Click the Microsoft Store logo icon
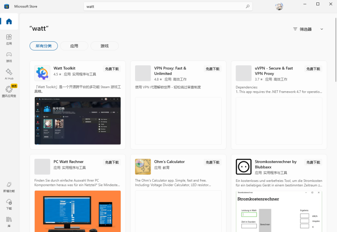Screen dimensions: 337x232 (x=7, y=7)
